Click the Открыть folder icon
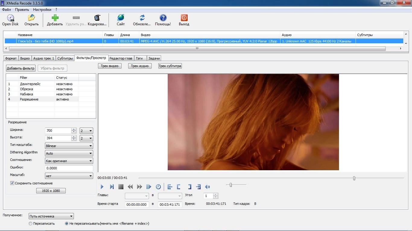This screenshot has height=231, width=412. (x=31, y=18)
